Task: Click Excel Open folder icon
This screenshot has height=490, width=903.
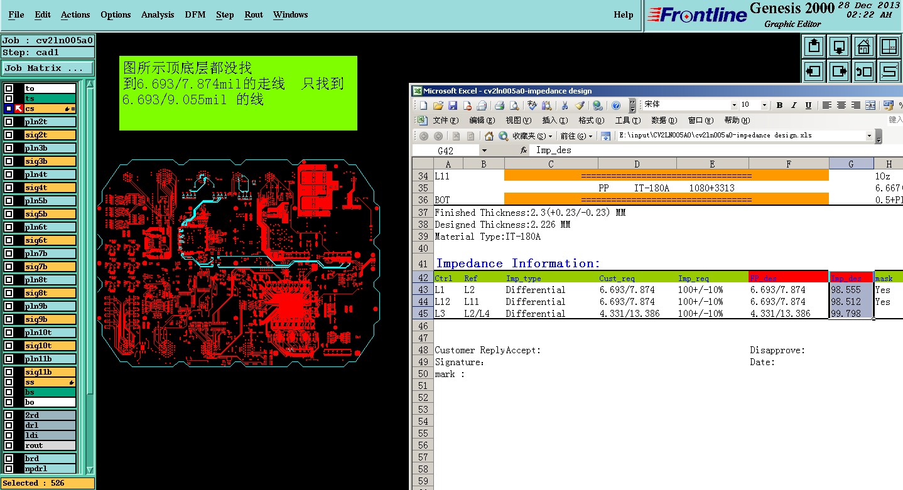Action: click(x=438, y=105)
